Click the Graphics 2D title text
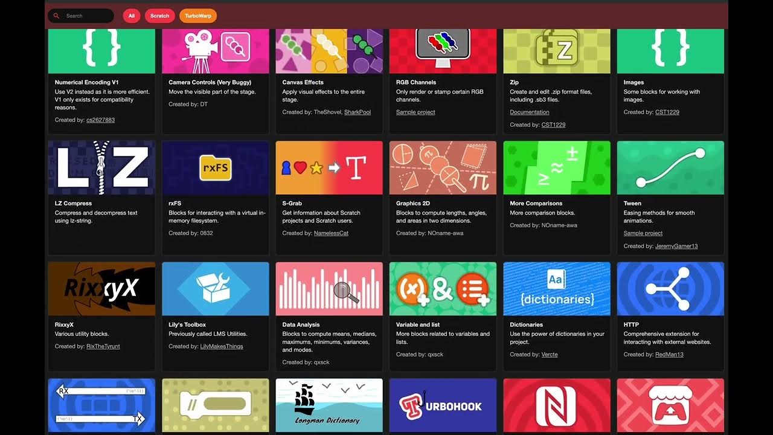 coord(413,204)
